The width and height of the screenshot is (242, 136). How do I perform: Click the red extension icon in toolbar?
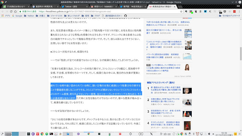[234, 11]
